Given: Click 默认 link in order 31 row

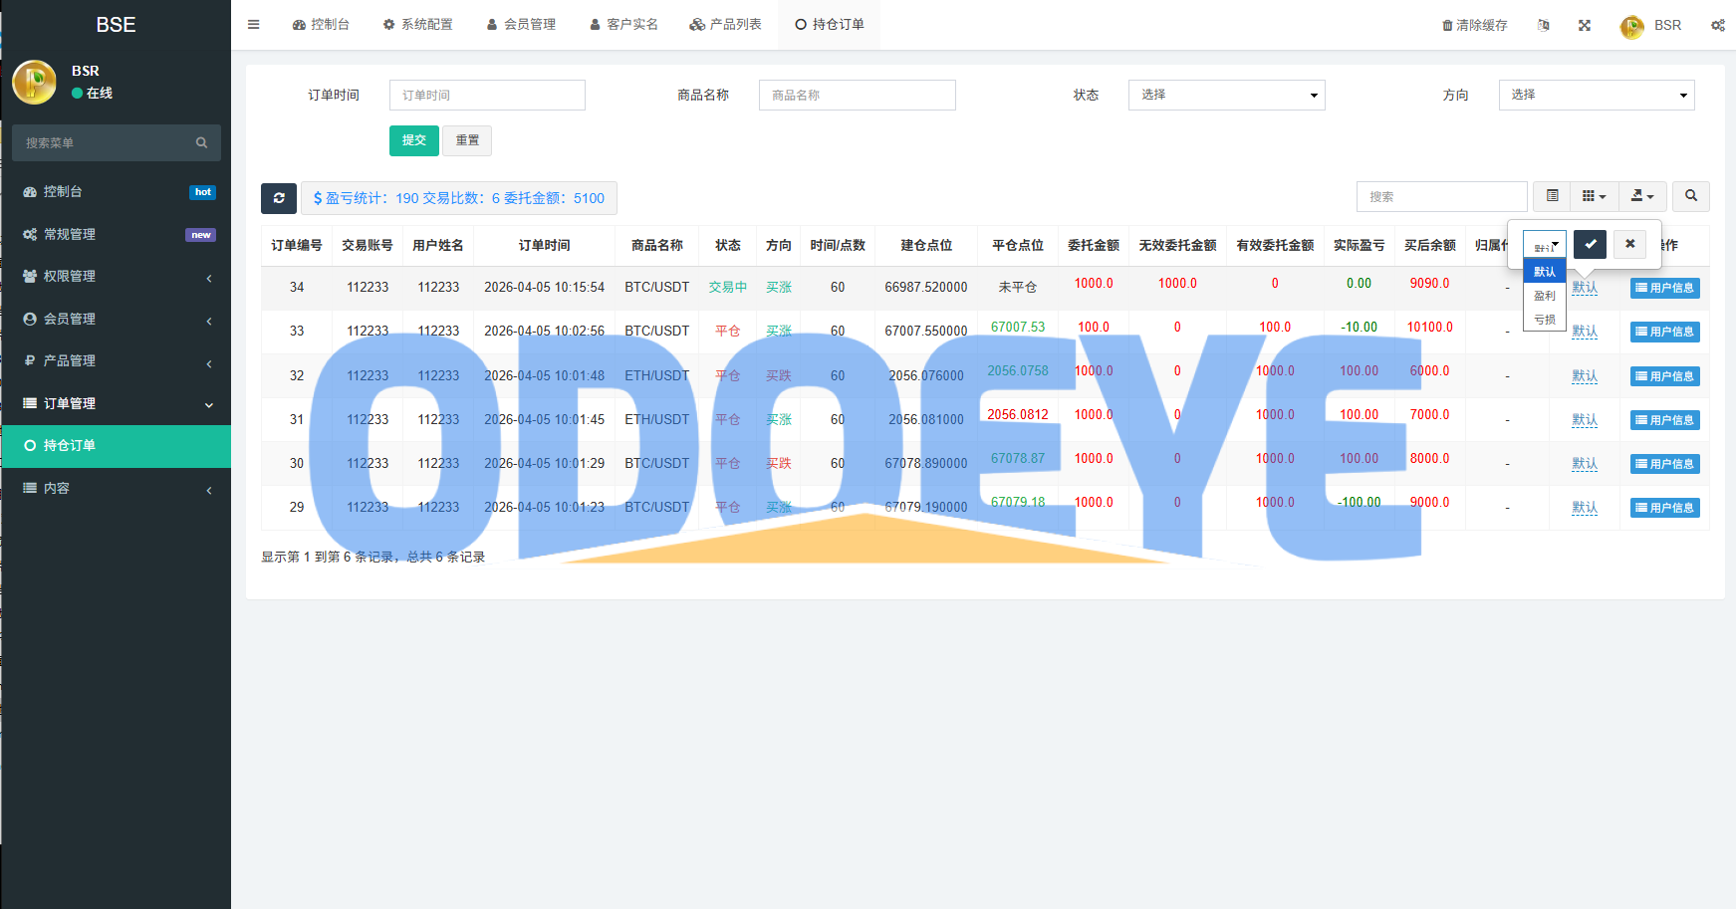Looking at the screenshot, I should [x=1585, y=420].
